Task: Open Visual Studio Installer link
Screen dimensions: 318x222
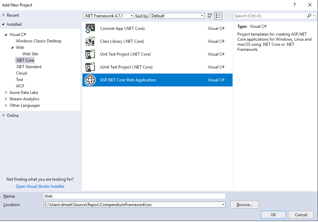Action: point(40,186)
